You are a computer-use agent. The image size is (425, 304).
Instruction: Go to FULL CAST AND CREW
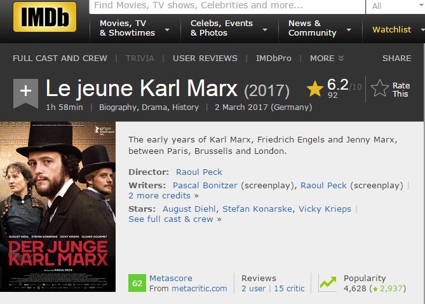point(60,58)
